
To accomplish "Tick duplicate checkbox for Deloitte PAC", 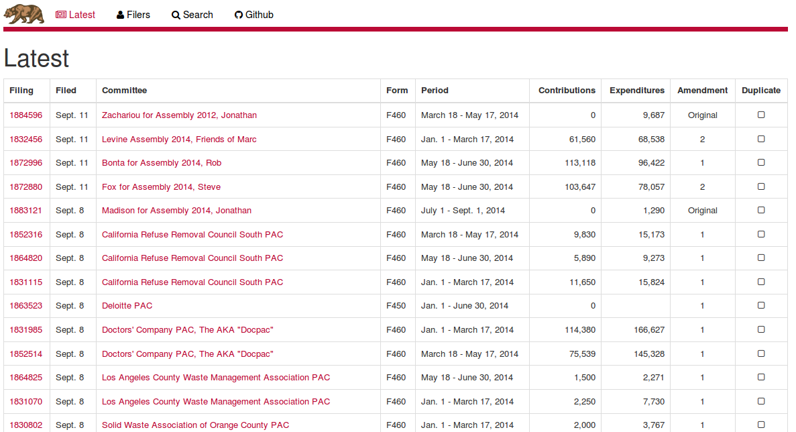I will point(761,305).
